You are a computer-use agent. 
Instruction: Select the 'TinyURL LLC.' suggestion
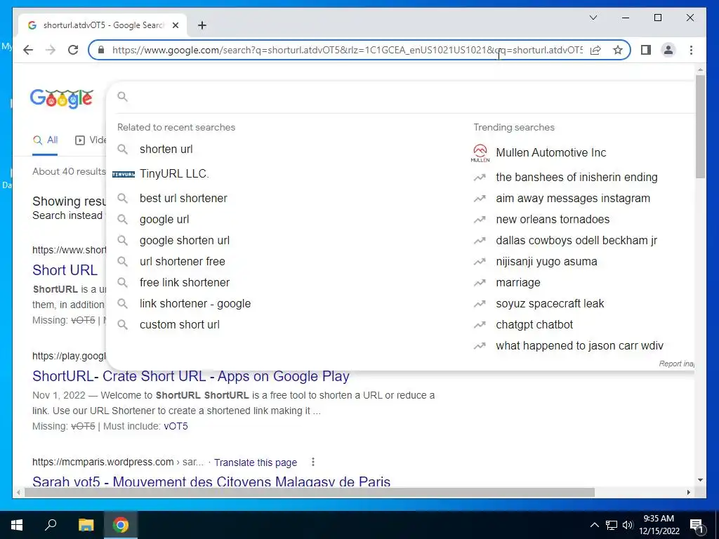[x=174, y=174]
